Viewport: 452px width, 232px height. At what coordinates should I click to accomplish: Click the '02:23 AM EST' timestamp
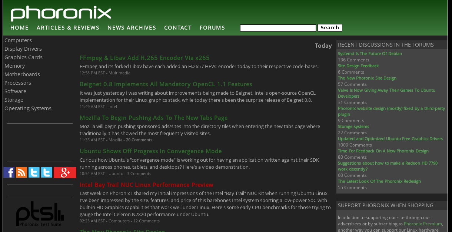tap(92, 221)
